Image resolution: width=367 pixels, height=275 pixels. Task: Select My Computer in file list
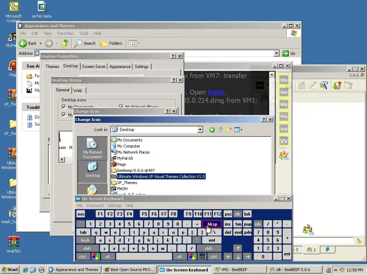(126, 146)
